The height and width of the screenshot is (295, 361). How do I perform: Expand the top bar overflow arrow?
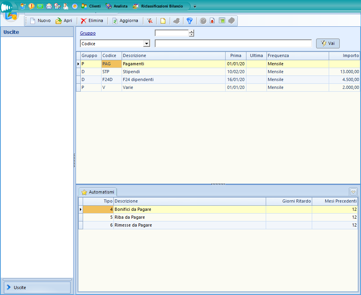[x=195, y=6]
